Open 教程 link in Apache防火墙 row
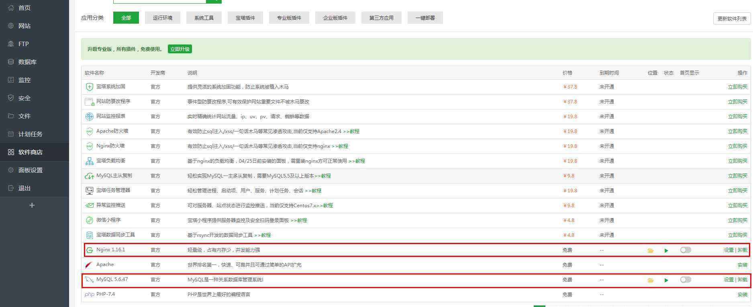Viewport: 753px width, 307px height. (x=351, y=131)
